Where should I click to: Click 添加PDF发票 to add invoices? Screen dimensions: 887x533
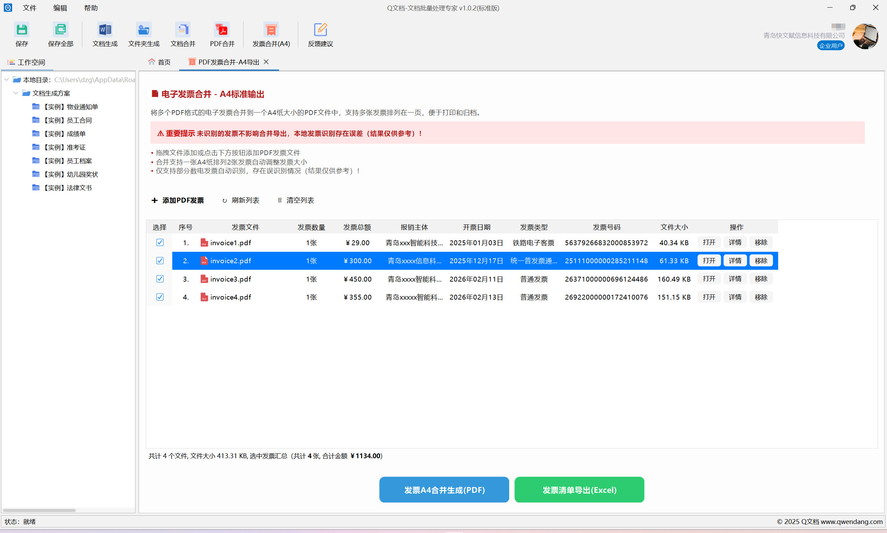(178, 200)
